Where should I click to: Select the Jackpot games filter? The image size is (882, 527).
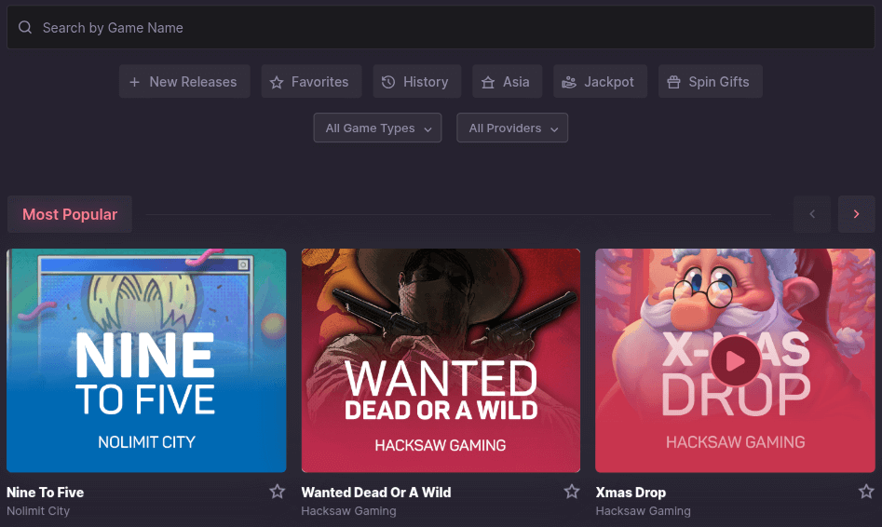click(598, 82)
